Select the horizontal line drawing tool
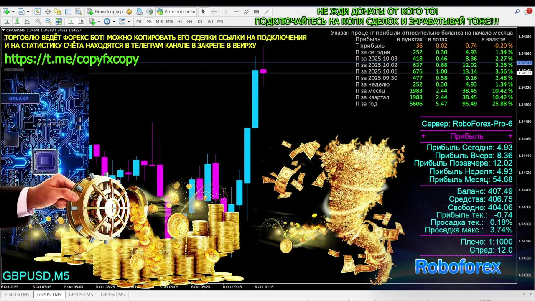Image resolution: width=535 pixels, height=301 pixels. pos(236,12)
